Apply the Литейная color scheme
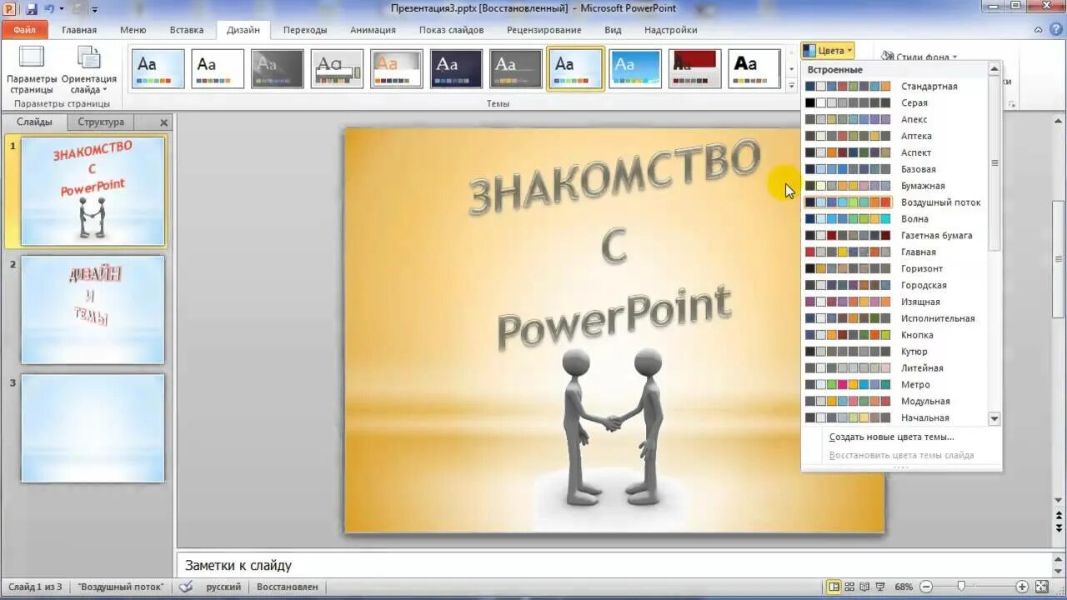The width and height of the screenshot is (1067, 600). coord(897,368)
